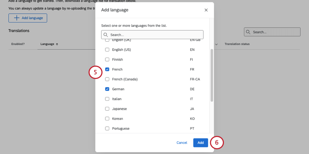Check the Finnish checkbox

click(107, 59)
